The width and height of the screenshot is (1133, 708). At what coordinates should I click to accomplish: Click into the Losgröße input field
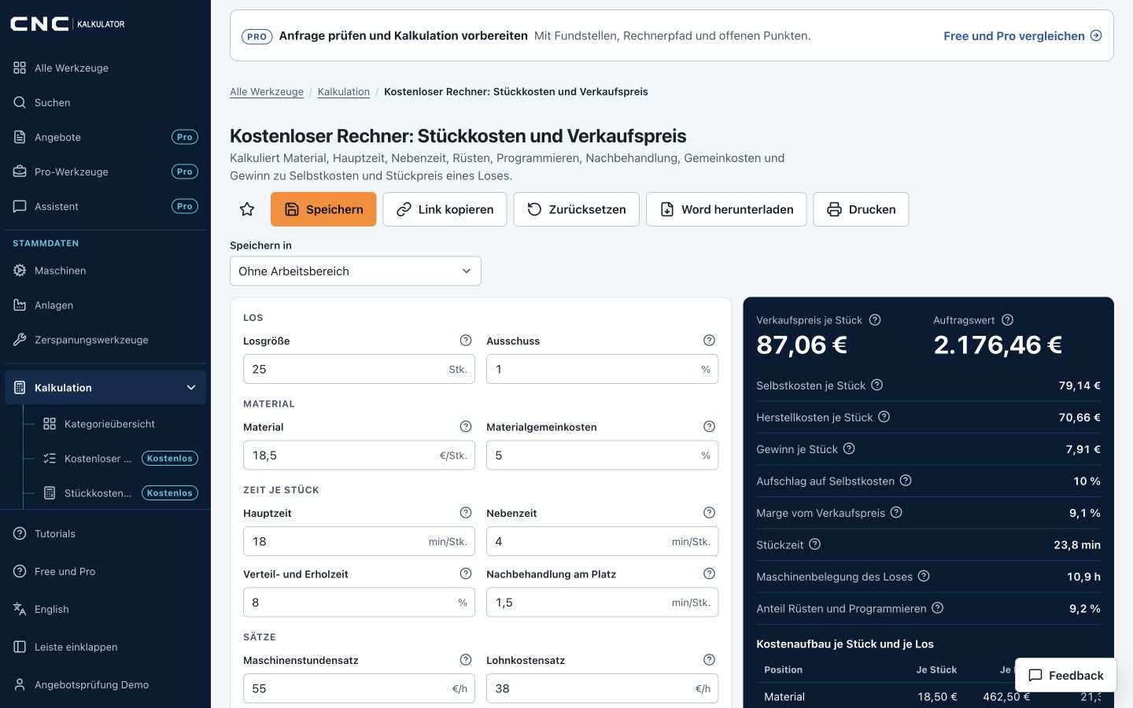(359, 369)
